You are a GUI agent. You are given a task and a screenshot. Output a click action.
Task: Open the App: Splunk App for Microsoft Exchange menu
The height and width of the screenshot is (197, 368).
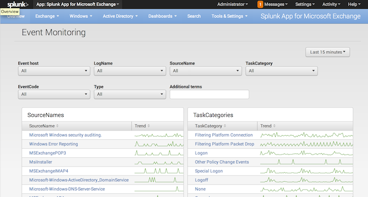pyautogui.click(x=78, y=4)
